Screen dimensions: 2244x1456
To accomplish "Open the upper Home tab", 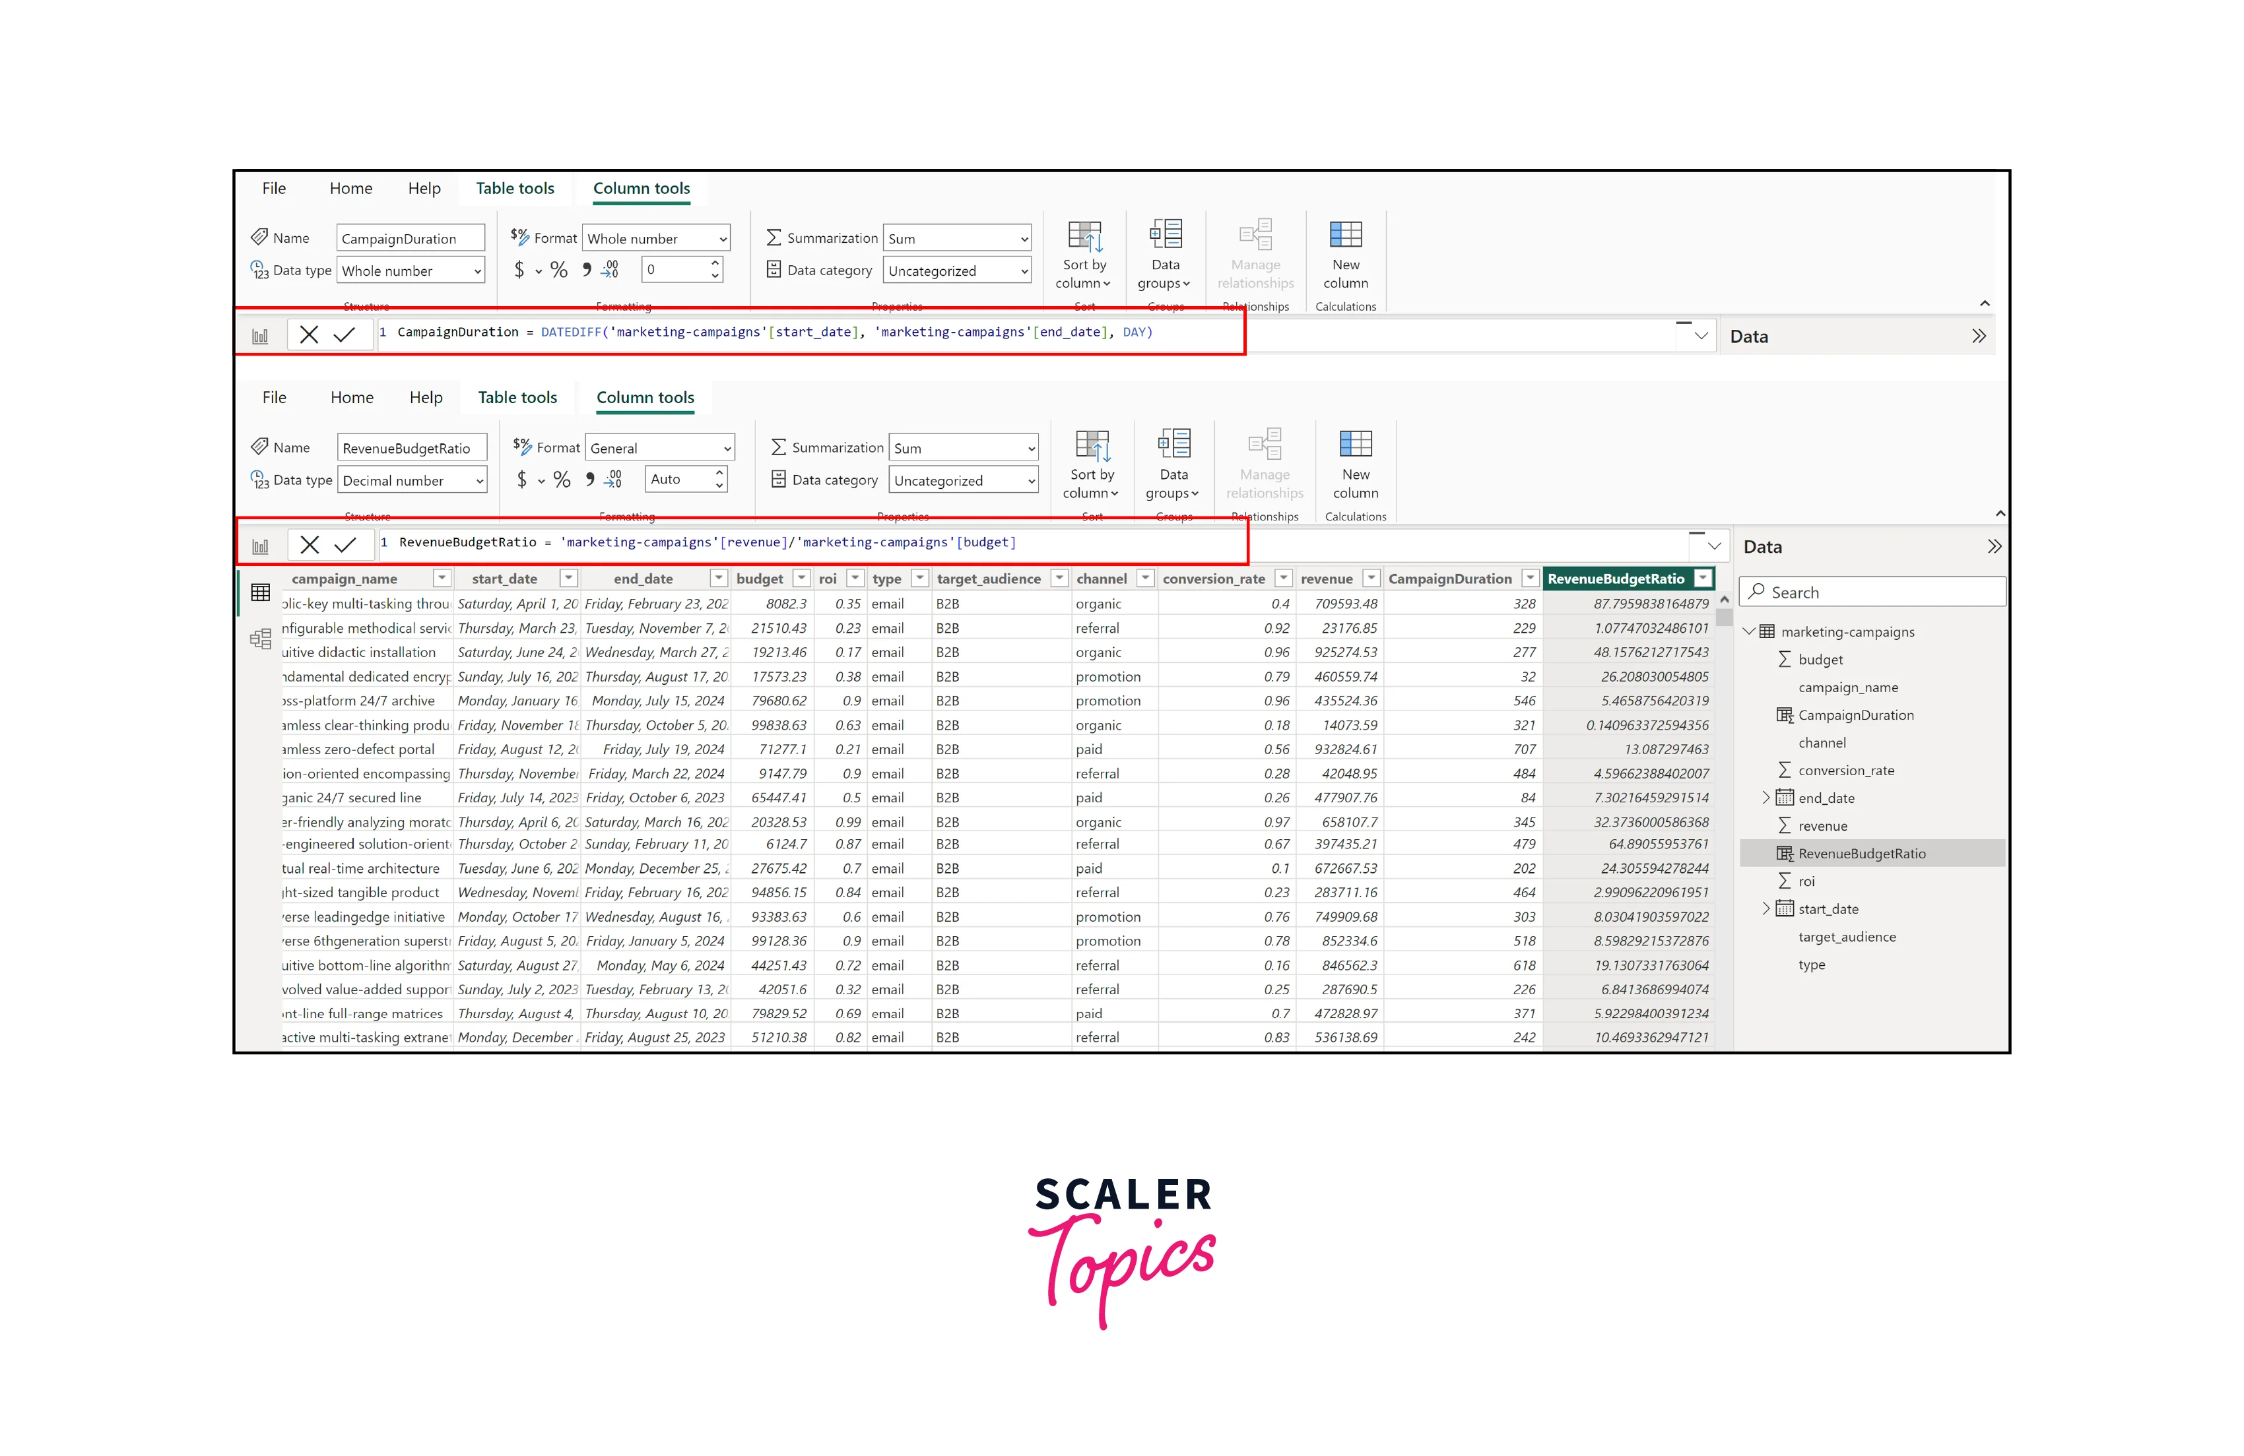I will [350, 189].
